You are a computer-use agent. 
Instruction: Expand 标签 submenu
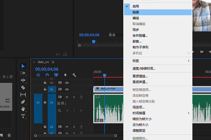[158, 61]
